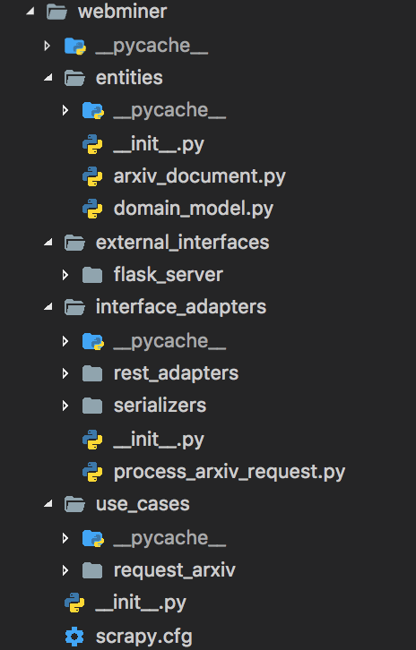Viewport: 416px width, 650px height.
Task: Open the scrapy.cfg file
Action: [x=144, y=637]
